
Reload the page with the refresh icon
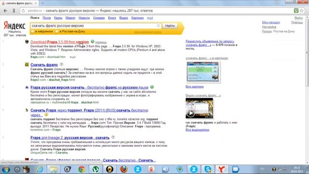23,11
